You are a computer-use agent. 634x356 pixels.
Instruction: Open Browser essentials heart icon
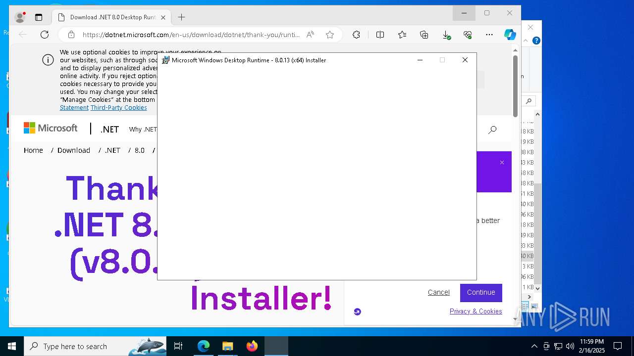[468, 35]
